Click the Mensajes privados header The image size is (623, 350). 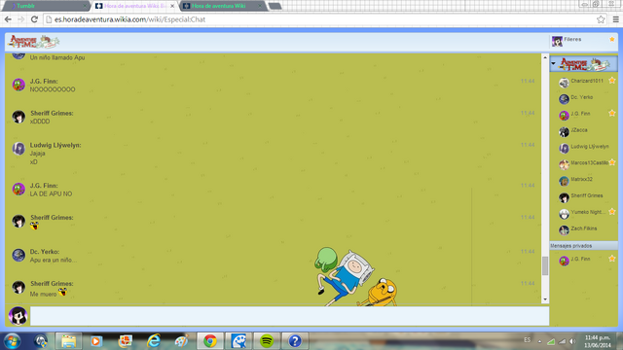[583, 246]
